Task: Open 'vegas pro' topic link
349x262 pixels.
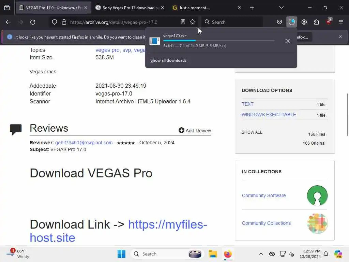Action: [107, 50]
